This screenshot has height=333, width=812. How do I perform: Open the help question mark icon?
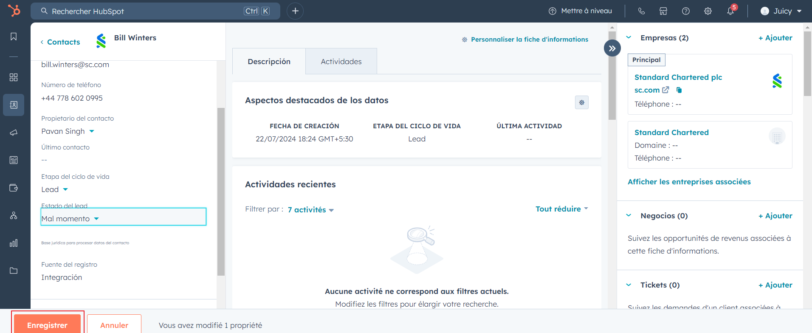coord(686,11)
